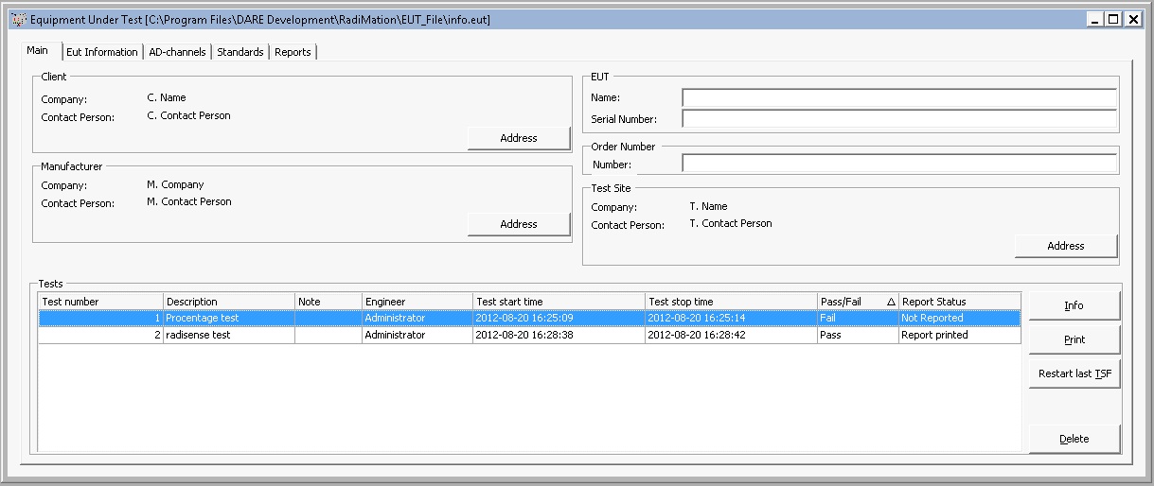Go to the Reports tab
Screen dimensions: 1154x486
tap(293, 52)
